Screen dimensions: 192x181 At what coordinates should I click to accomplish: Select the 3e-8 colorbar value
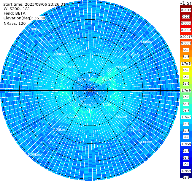[x=186, y=137]
